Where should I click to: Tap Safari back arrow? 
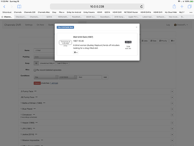pos(4,6)
